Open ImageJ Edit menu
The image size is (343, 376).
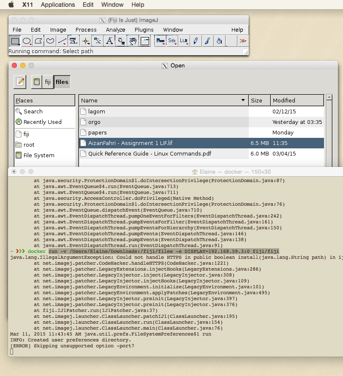35,30
